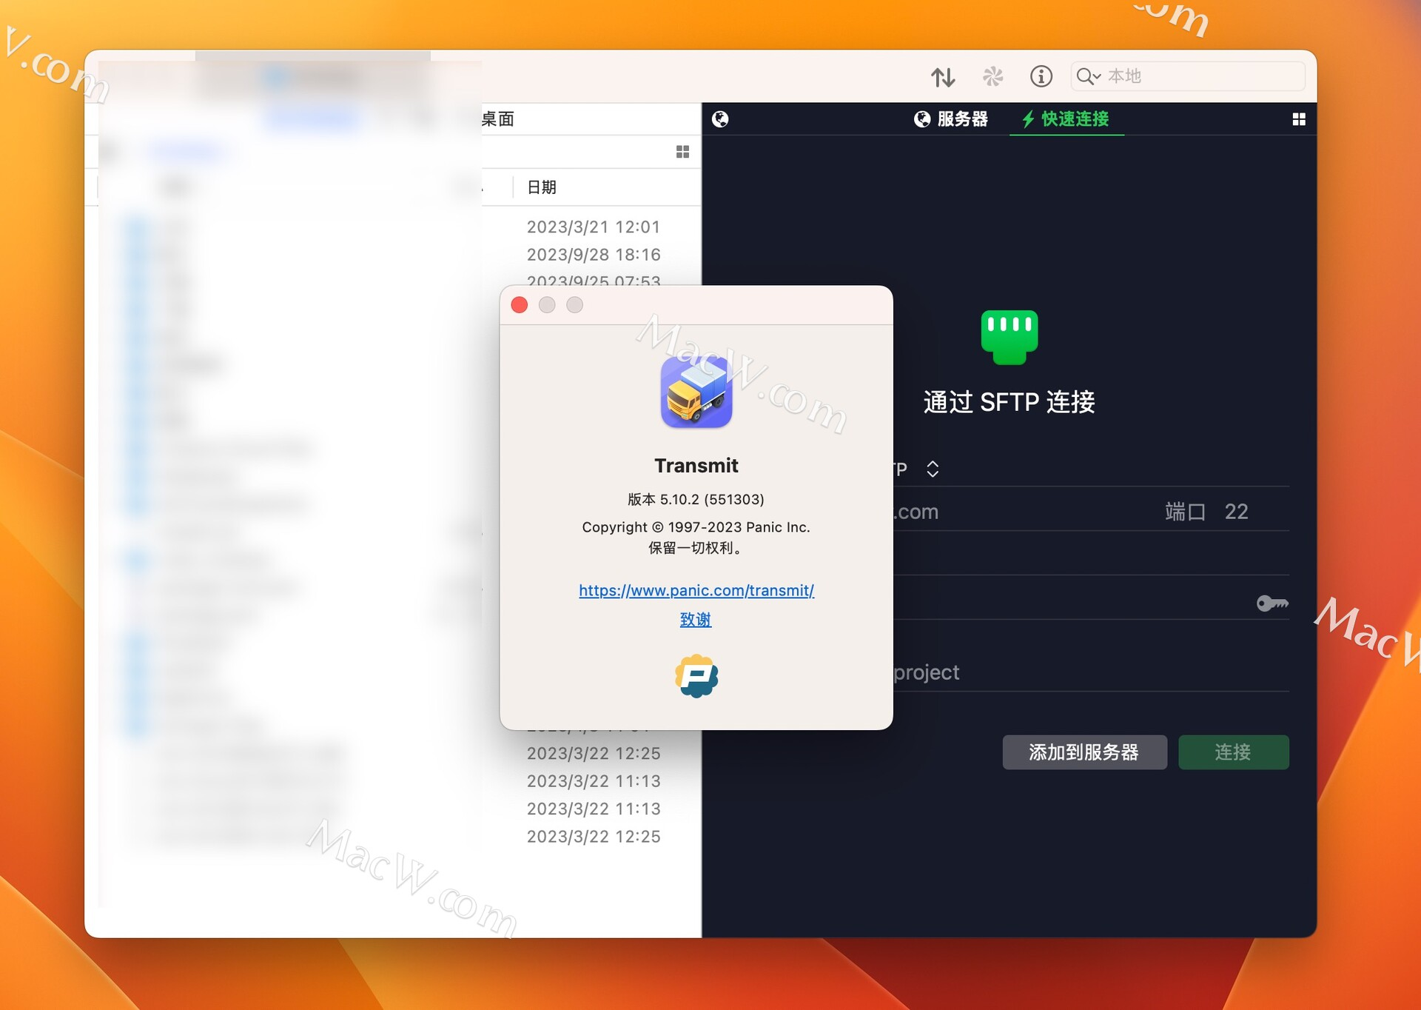Click the info inspector icon
The height and width of the screenshot is (1010, 1421).
point(1041,76)
